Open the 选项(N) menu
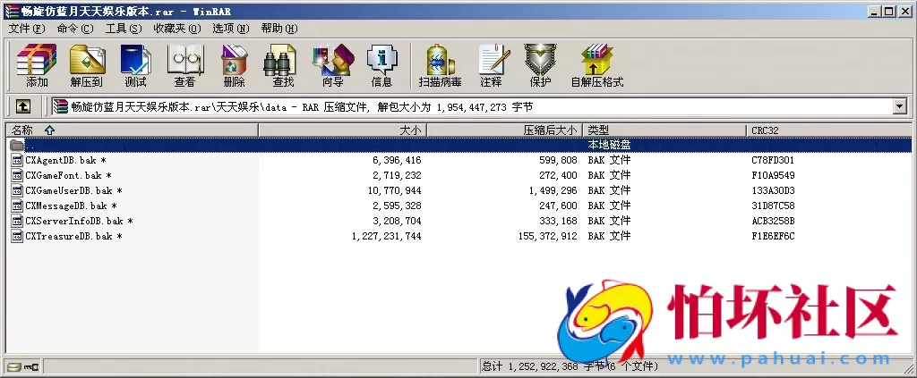Image resolution: width=917 pixels, height=378 pixels. pos(230,28)
